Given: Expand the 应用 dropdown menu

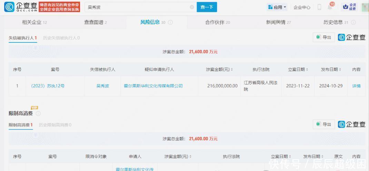Looking at the screenshot, I should pos(277,7).
